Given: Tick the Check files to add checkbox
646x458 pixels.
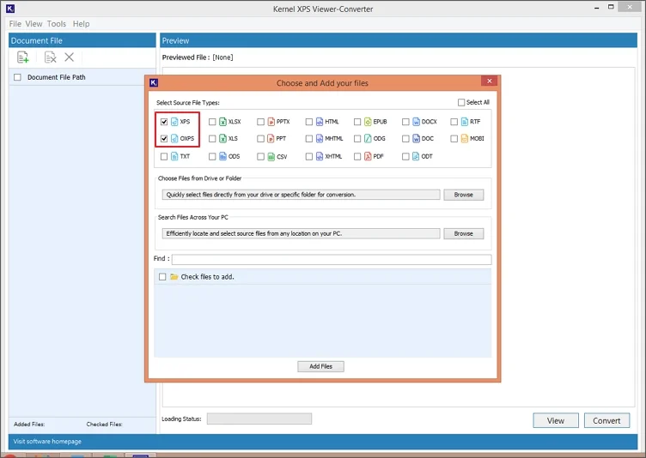Looking at the screenshot, I should point(162,277).
